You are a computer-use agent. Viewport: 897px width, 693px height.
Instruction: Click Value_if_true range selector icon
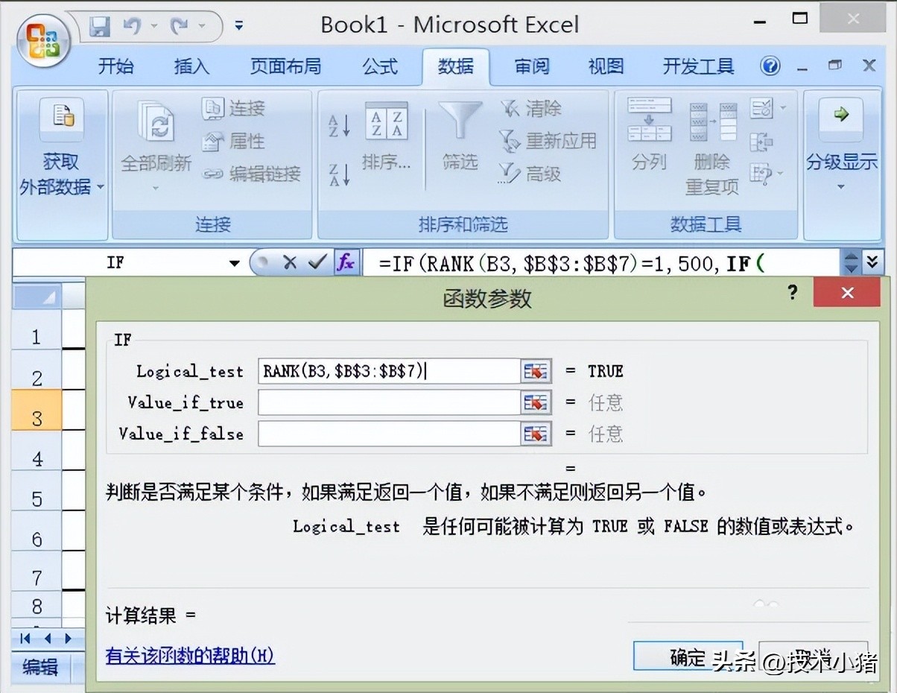[x=536, y=402]
